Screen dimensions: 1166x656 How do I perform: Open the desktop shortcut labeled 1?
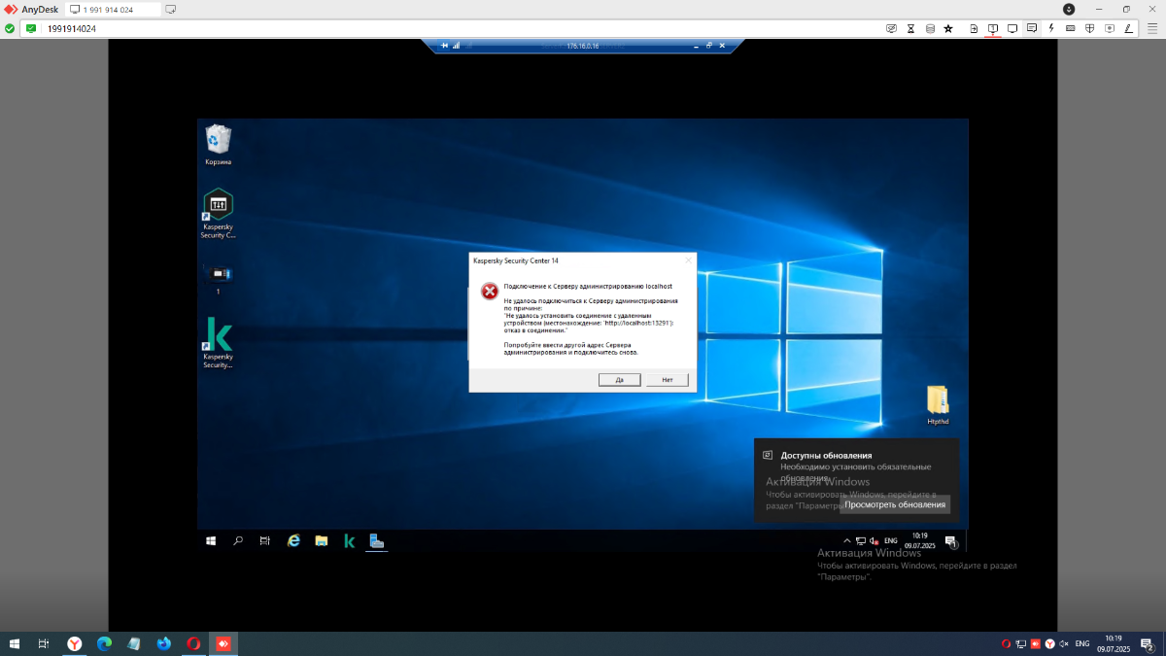[218, 279]
